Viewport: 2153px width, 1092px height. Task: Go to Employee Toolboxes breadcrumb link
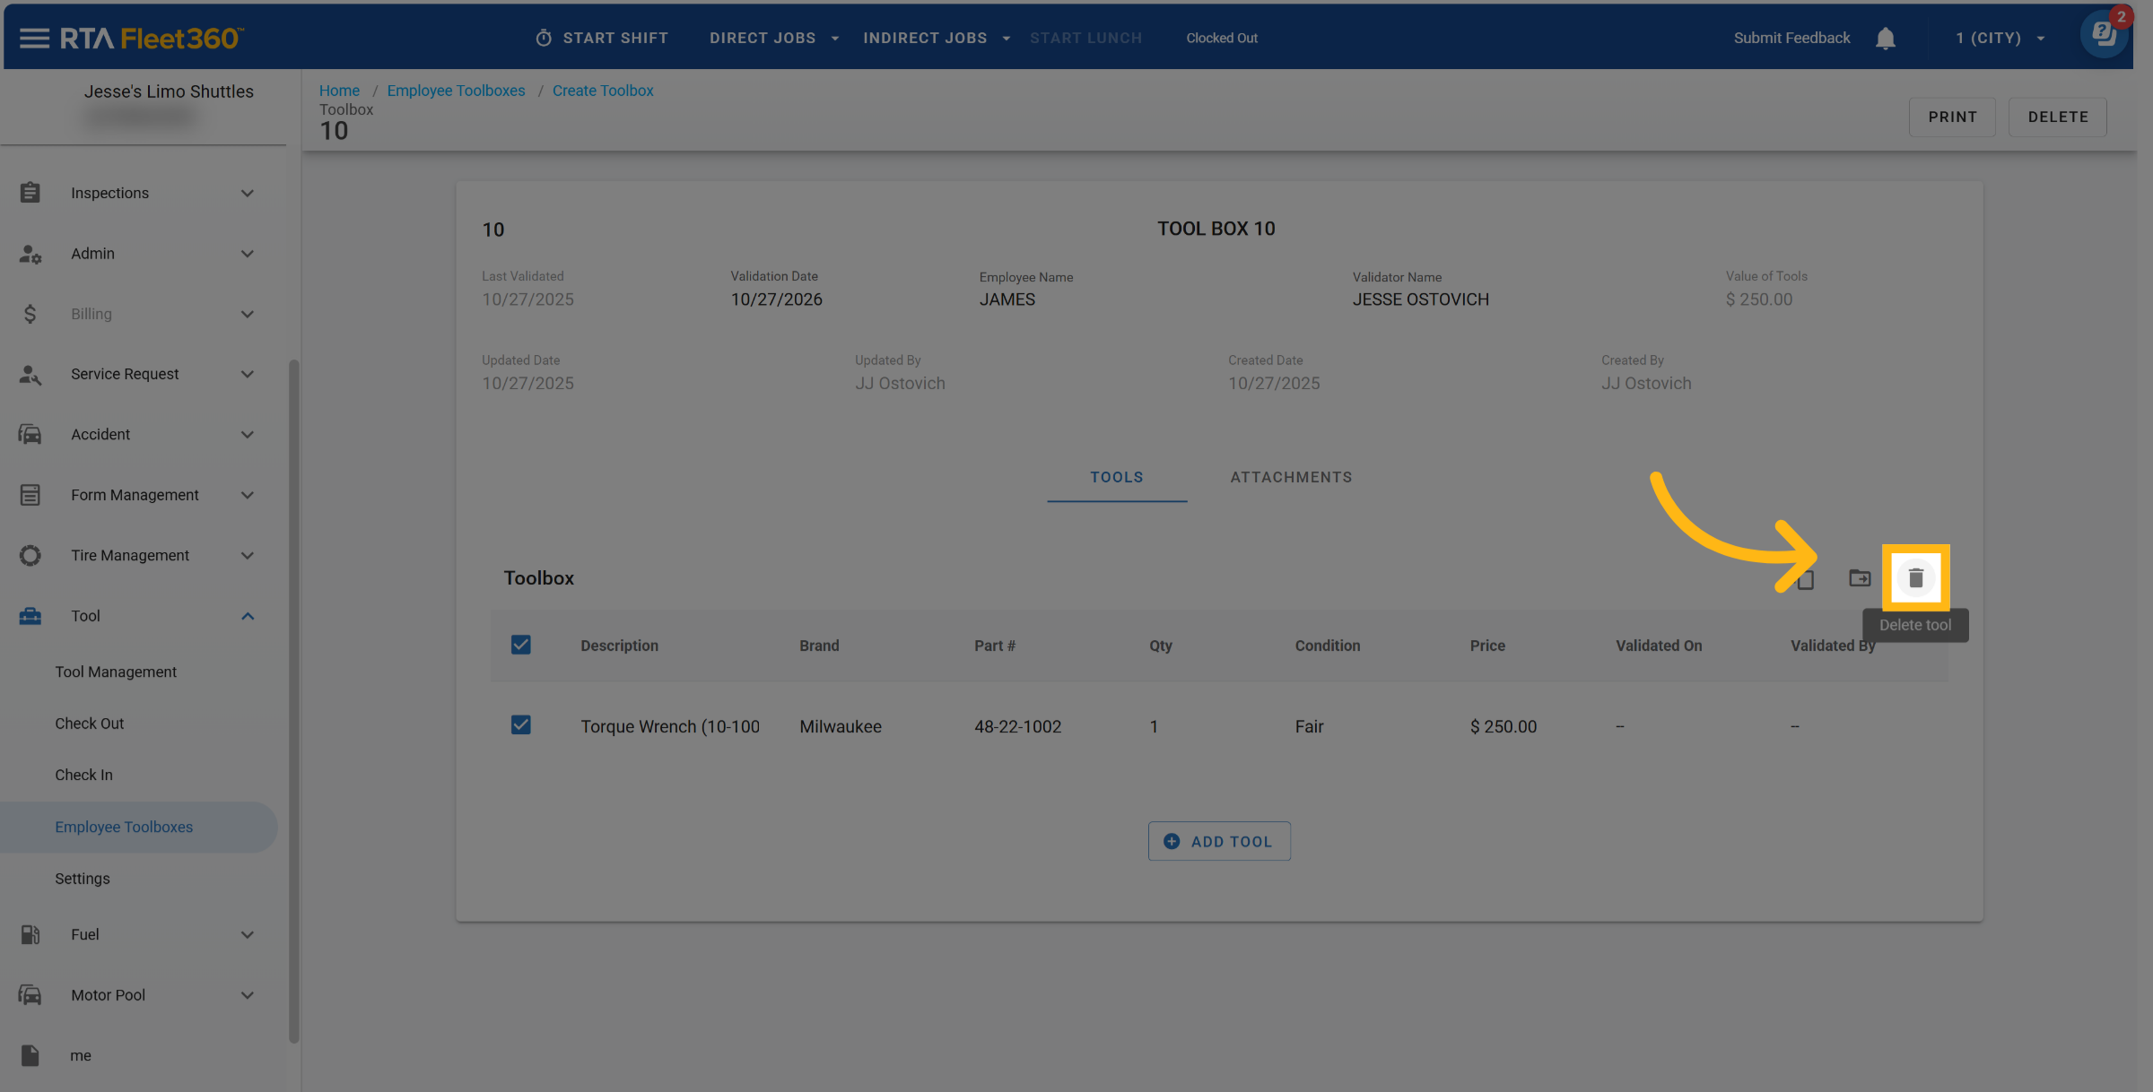point(456,91)
